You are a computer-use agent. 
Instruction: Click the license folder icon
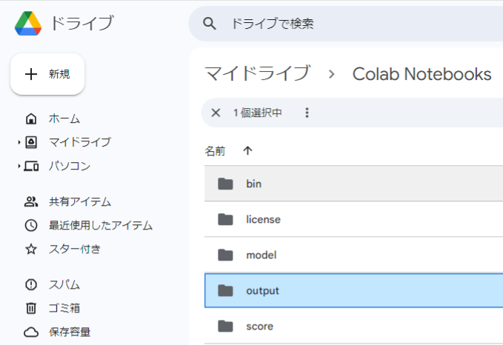(x=225, y=219)
